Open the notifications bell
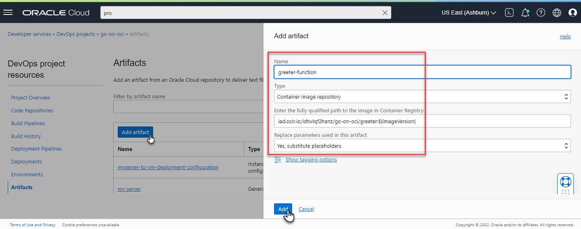The width and height of the screenshot is (581, 229). 525,13
